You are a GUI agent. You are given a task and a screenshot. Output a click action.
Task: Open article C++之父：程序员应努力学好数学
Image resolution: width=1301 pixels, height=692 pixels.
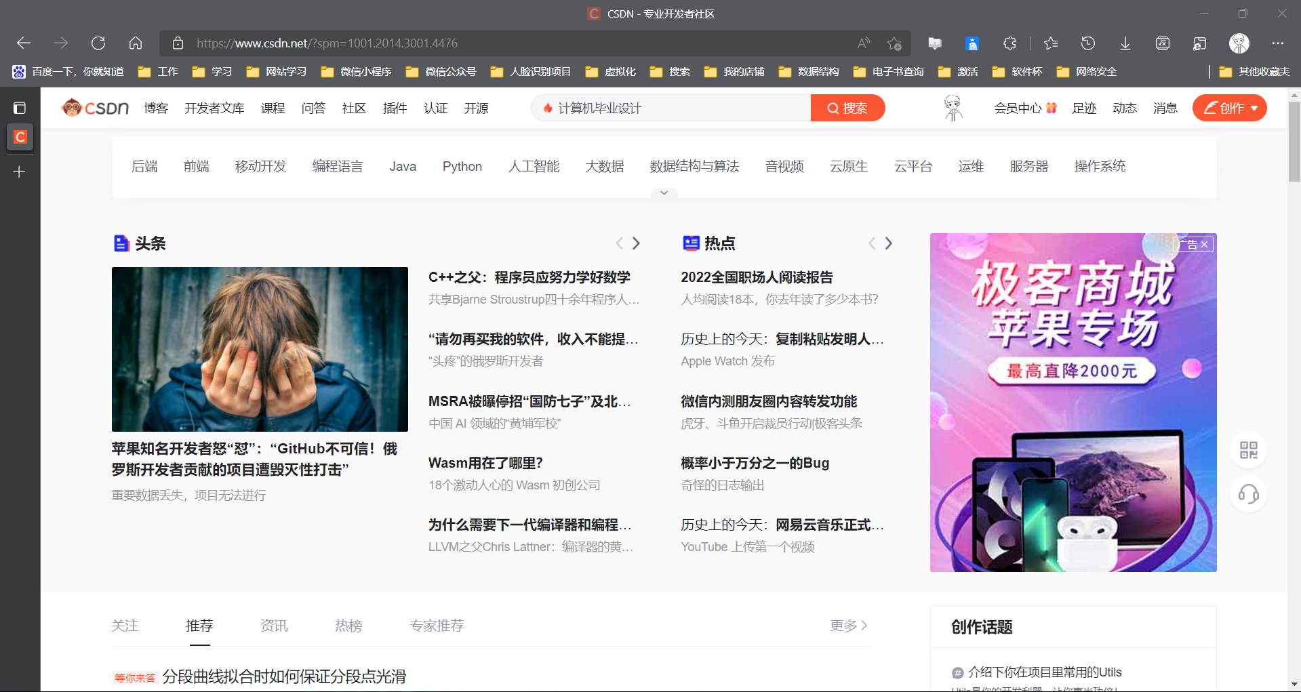(x=529, y=277)
